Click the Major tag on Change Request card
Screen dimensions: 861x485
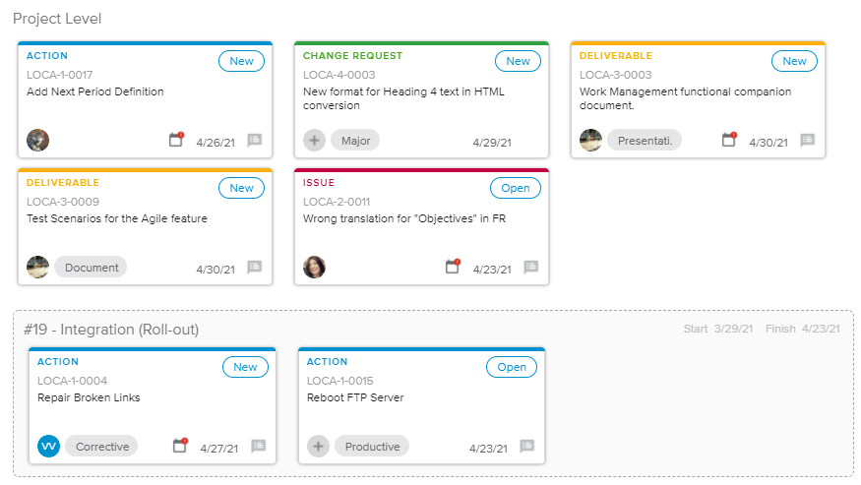pos(355,141)
